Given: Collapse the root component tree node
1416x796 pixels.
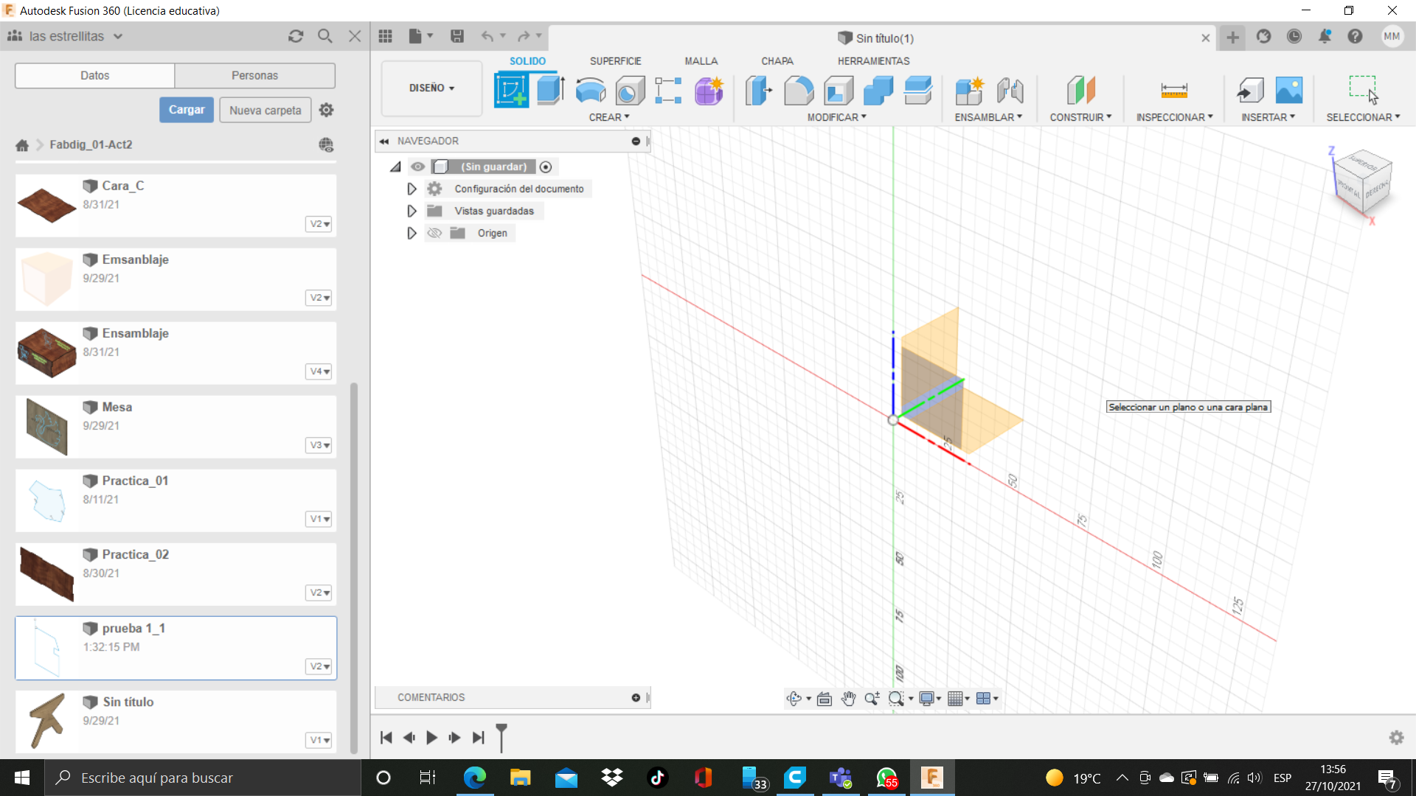Looking at the screenshot, I should pos(396,167).
